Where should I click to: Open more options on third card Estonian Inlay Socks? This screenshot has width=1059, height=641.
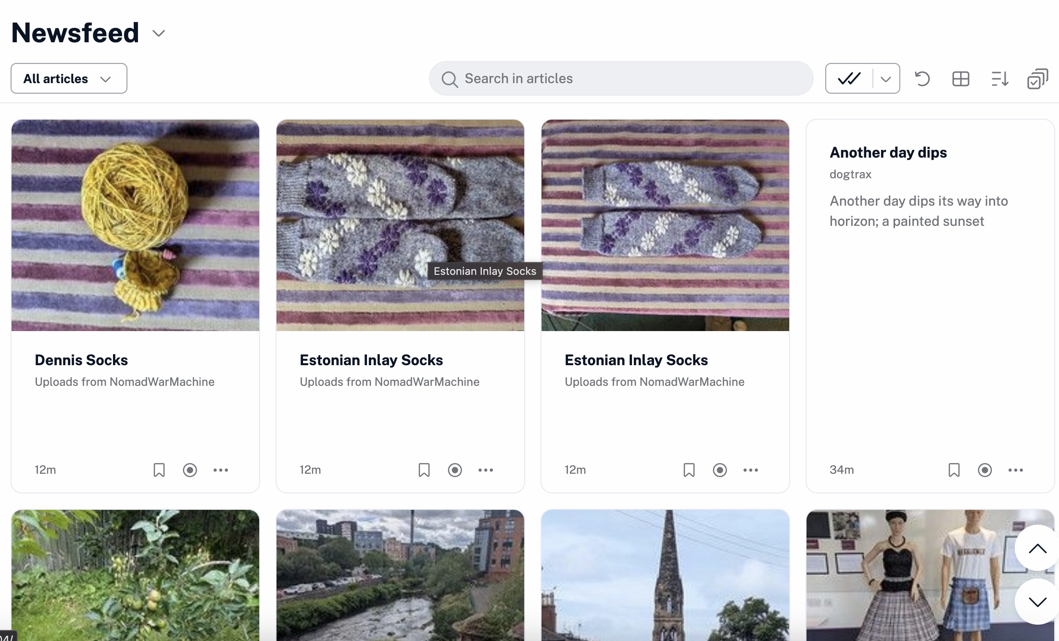[751, 470]
